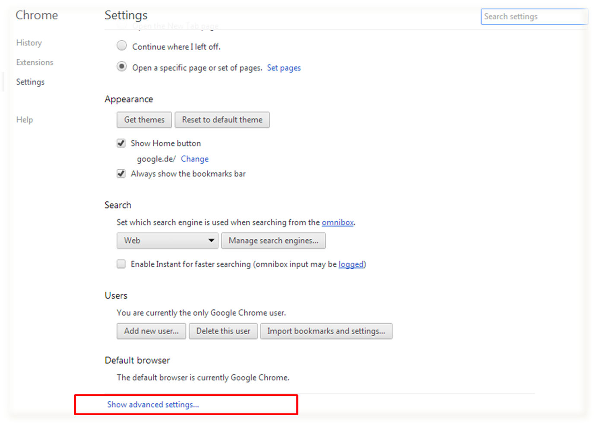Screen dimensions: 595x425
Task: Open the Web search engine dropdown
Action: [167, 241]
